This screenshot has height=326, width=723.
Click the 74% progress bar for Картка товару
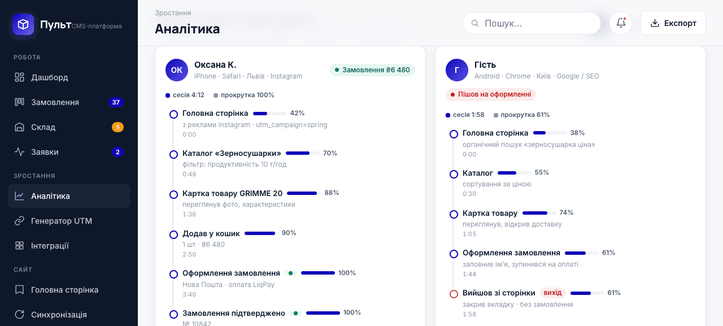coord(539,213)
